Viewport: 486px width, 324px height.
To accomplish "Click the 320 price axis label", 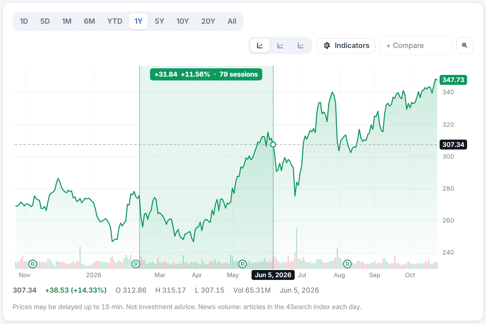I will pos(448,125).
